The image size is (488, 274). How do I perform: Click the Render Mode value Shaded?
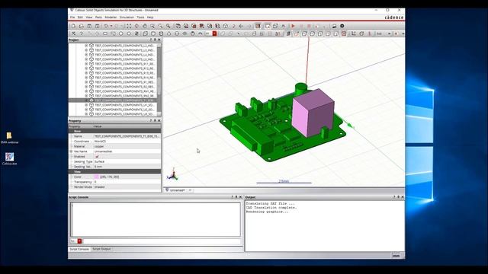[x=100, y=187]
